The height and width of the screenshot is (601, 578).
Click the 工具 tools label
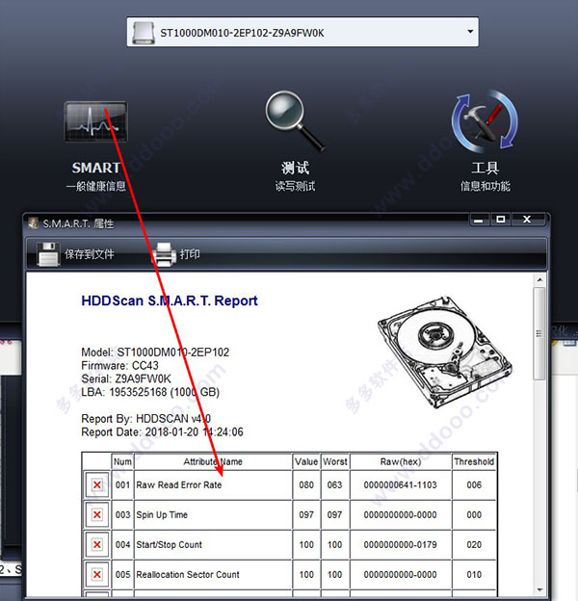point(485,168)
